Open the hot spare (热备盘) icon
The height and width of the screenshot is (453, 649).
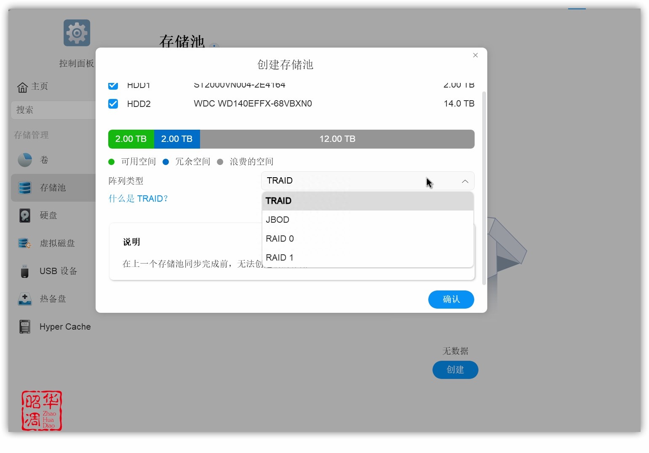pyautogui.click(x=25, y=299)
